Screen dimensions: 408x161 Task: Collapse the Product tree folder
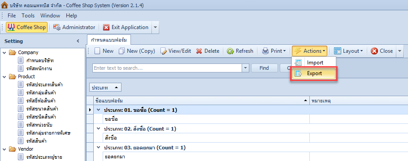coord(4,76)
